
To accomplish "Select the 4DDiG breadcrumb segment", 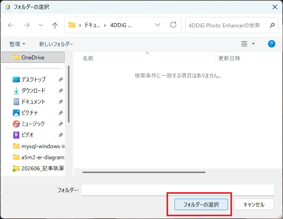I will pyautogui.click(x=121, y=25).
